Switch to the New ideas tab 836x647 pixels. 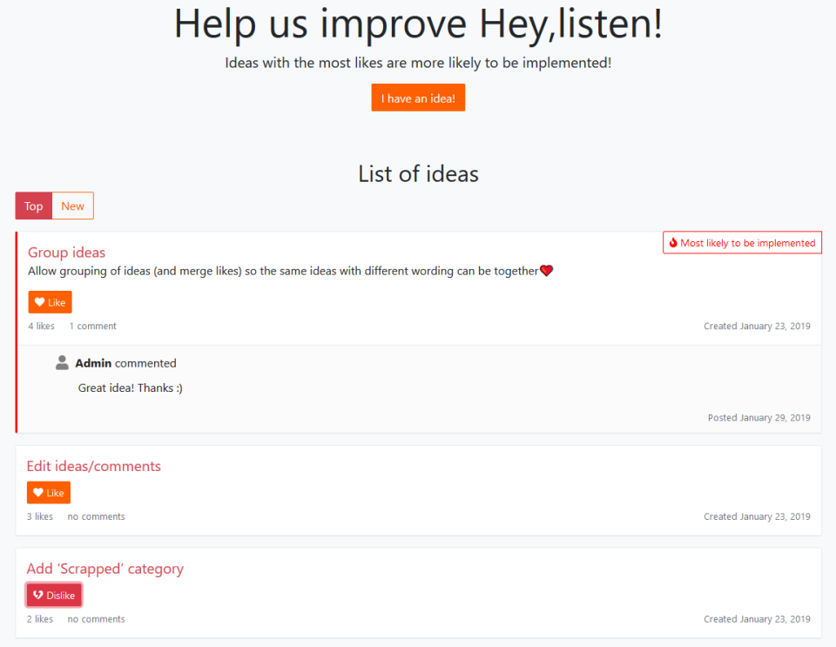(72, 206)
